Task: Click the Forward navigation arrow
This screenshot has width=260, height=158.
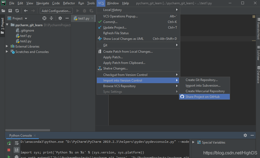Action: point(33,11)
